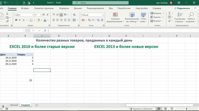Click the Clear eraser icon

click(169, 21)
